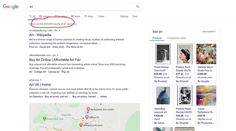Open the Buy art prints, wall art sitelink
Viewport: 236px width, 131px height.
click(57, 97)
